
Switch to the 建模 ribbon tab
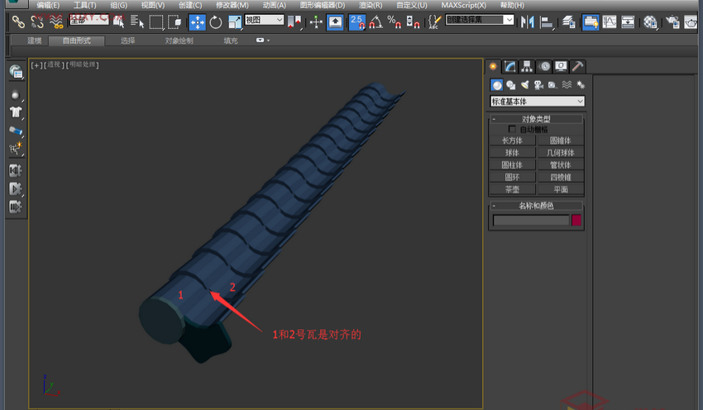(x=35, y=41)
